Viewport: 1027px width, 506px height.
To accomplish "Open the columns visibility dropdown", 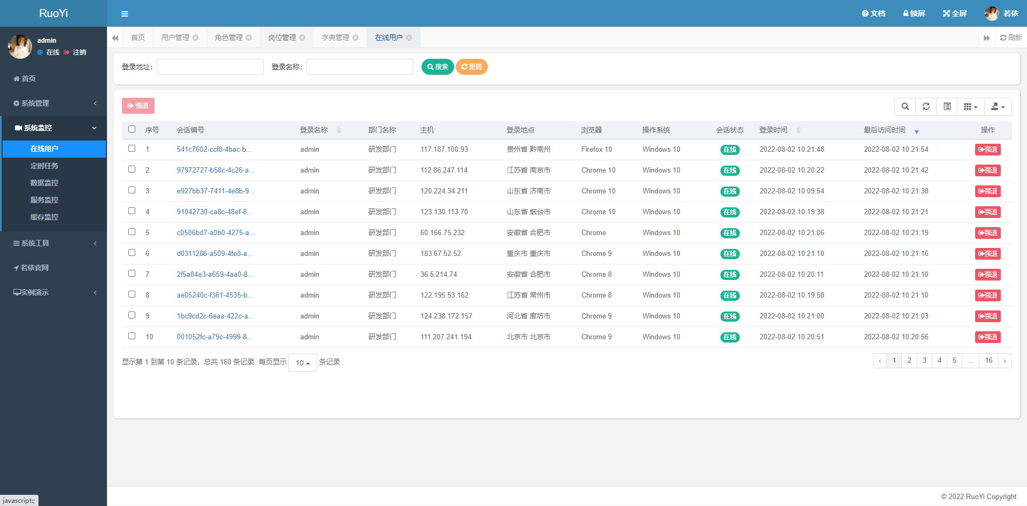I will click(970, 107).
